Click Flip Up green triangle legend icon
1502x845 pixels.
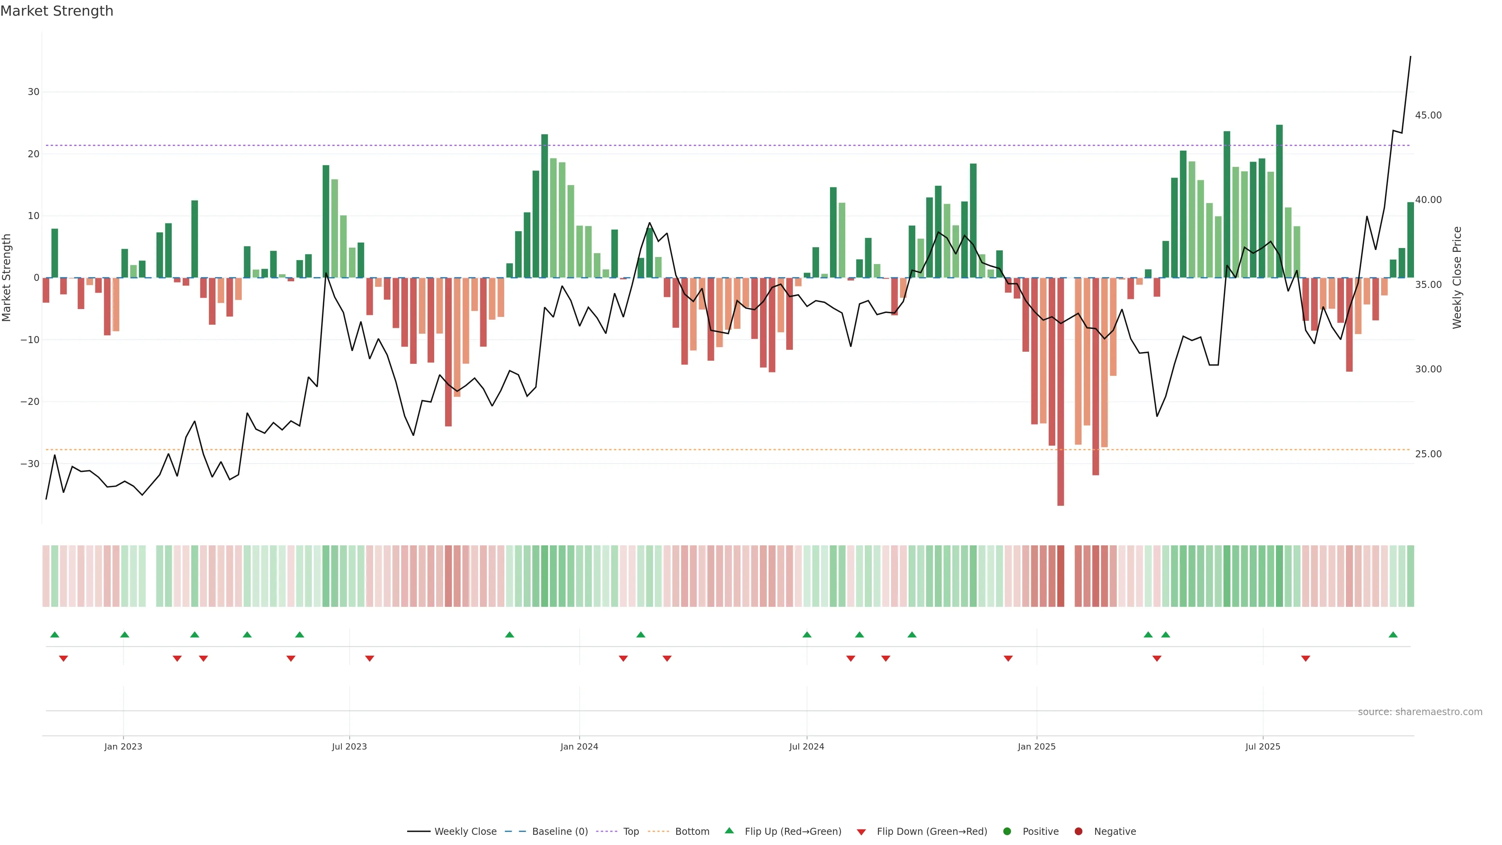pos(729,831)
